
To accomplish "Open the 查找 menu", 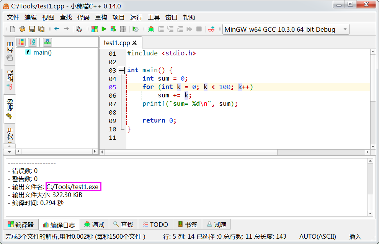I will tap(66, 17).
